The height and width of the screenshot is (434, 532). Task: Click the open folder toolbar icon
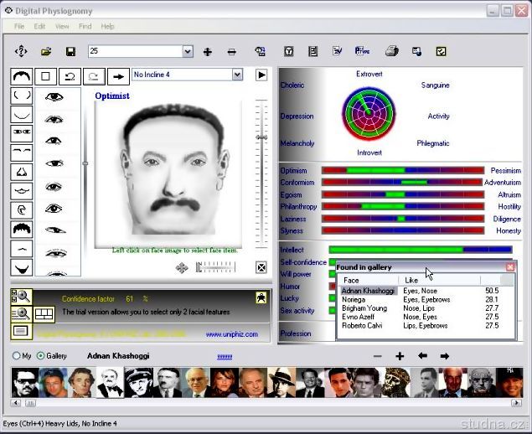46,52
